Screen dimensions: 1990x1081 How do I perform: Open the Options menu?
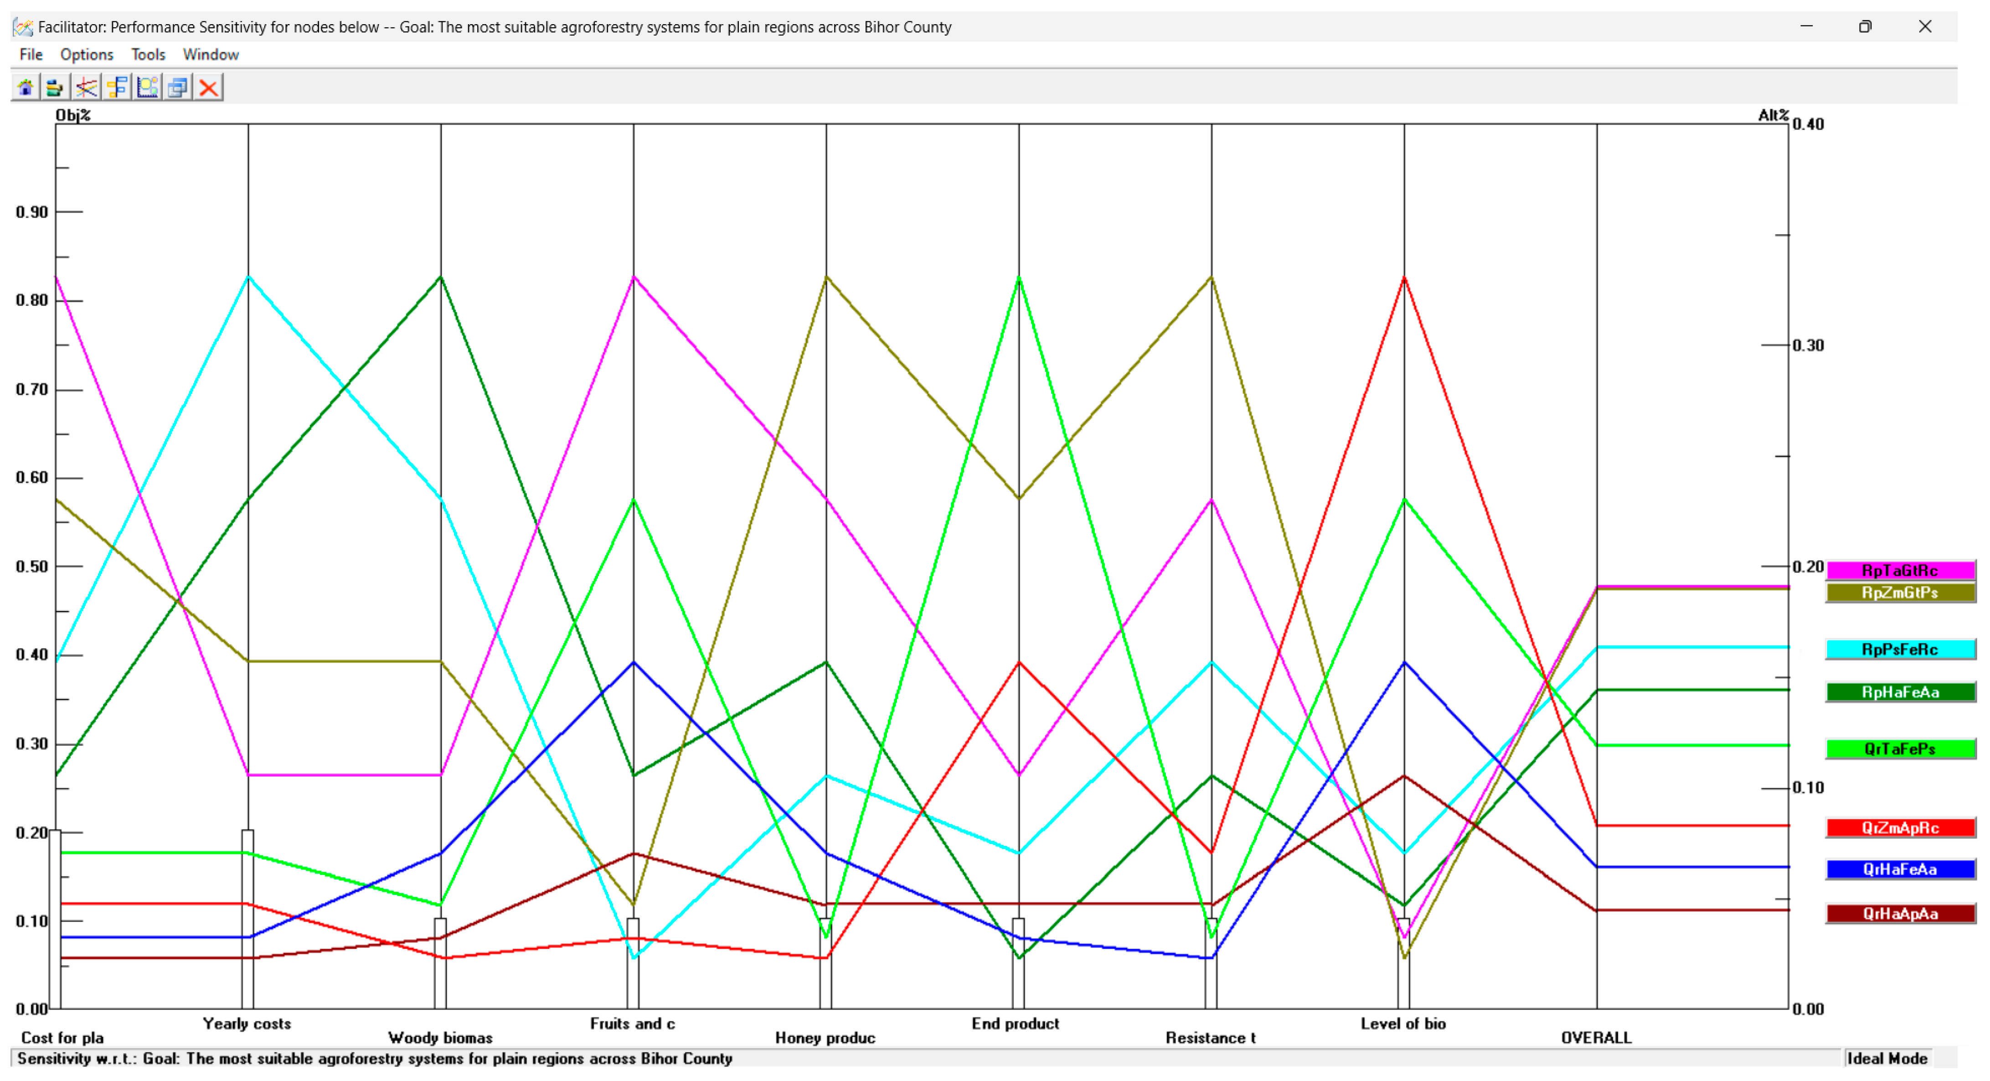pyautogui.click(x=87, y=55)
